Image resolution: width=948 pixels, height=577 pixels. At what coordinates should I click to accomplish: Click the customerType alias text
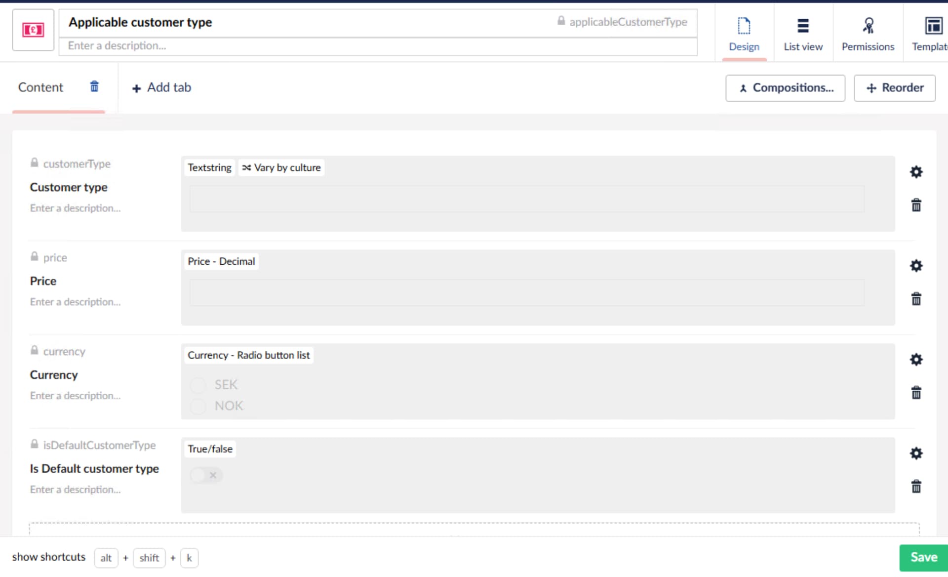[77, 164]
